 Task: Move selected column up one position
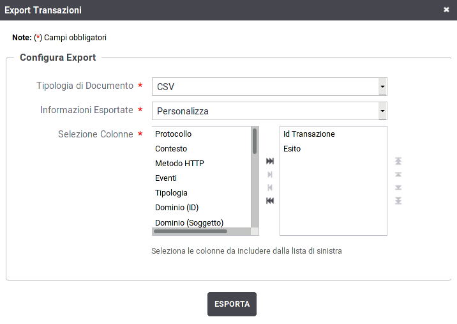coord(398,174)
